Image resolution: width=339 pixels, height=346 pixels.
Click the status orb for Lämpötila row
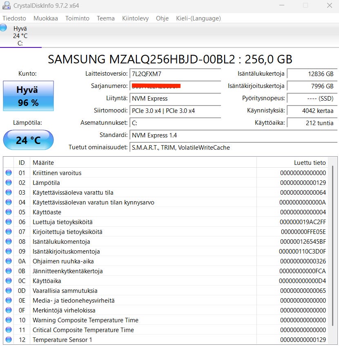coord(9,183)
